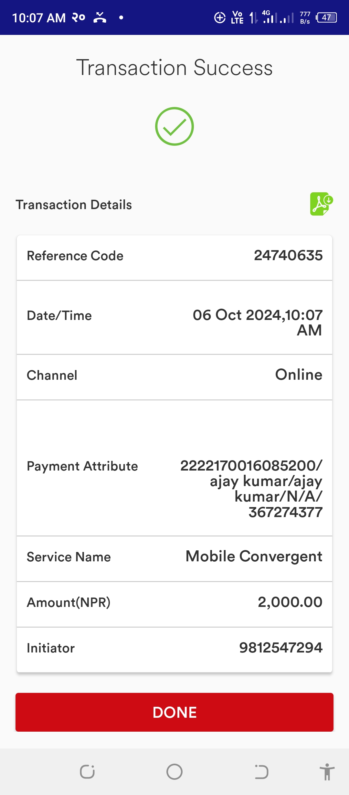Select the Initiator number 9812547294
The height and width of the screenshot is (795, 349).
281,648
